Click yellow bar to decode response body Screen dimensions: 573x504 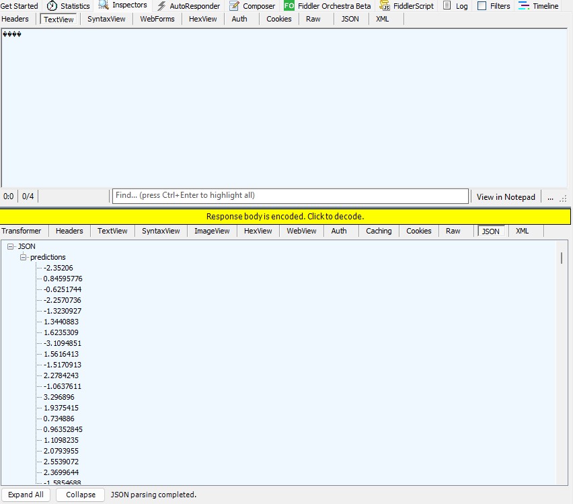click(285, 217)
